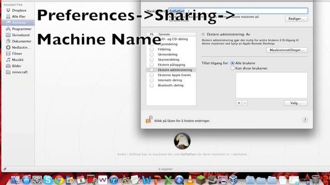Screen dimensions: 330x185
Task: Click the 'Ekstern administrering: Av' status text
Action: (228, 34)
